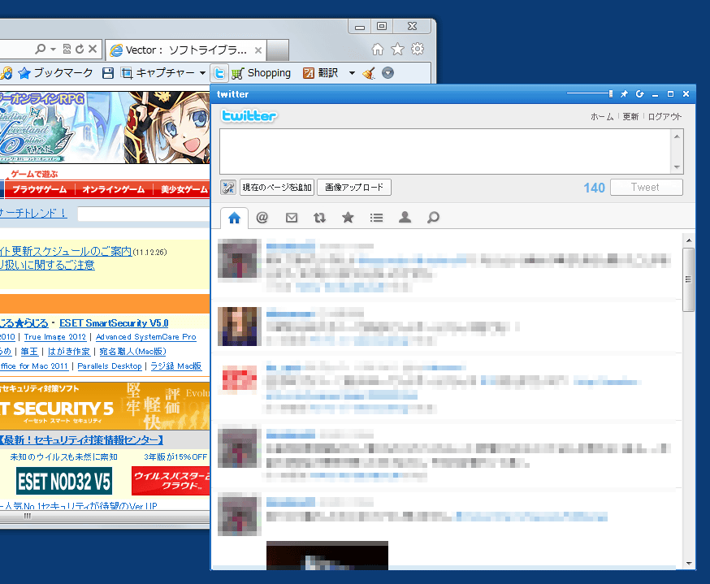
Task: Click the URL shorten icon beside 現在のページを追加
Action: tap(228, 188)
